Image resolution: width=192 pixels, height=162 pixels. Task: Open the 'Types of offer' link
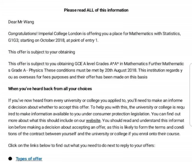(x=29, y=158)
